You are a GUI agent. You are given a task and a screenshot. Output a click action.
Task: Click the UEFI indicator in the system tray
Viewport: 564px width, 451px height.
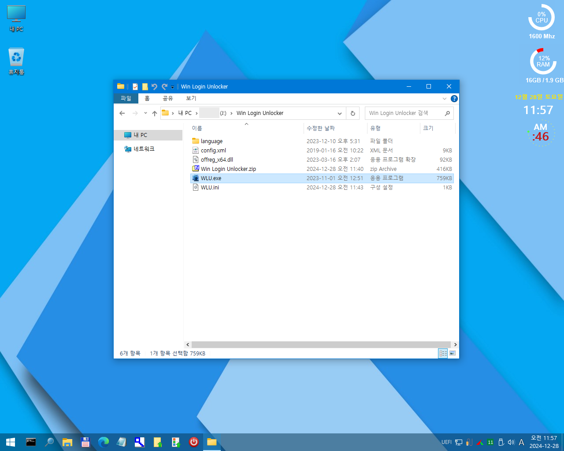coord(446,442)
